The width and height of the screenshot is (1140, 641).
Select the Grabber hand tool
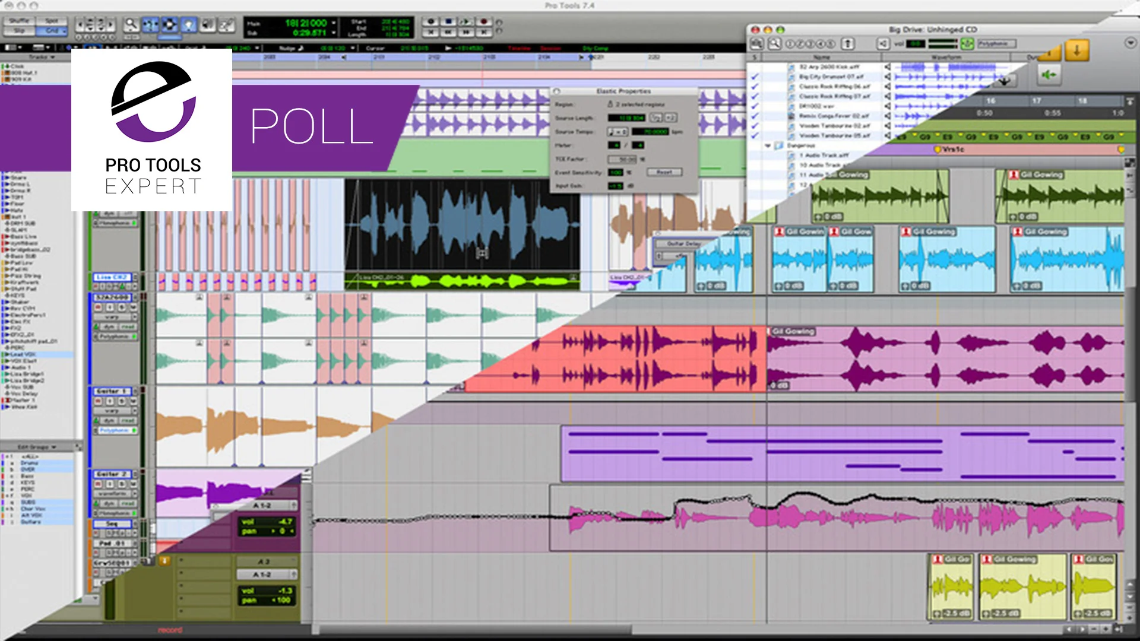pyautogui.click(x=188, y=25)
